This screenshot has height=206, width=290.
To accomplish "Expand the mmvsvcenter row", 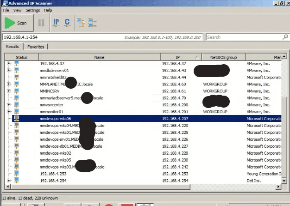I will tap(9, 104).
